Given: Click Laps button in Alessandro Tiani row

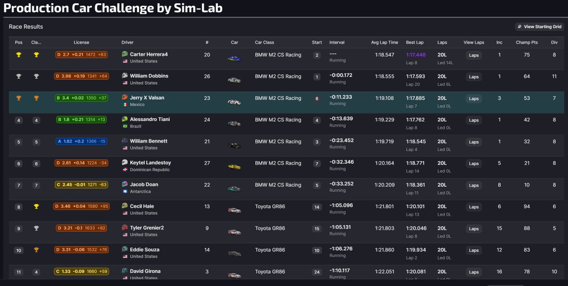Looking at the screenshot, I should point(474,120).
